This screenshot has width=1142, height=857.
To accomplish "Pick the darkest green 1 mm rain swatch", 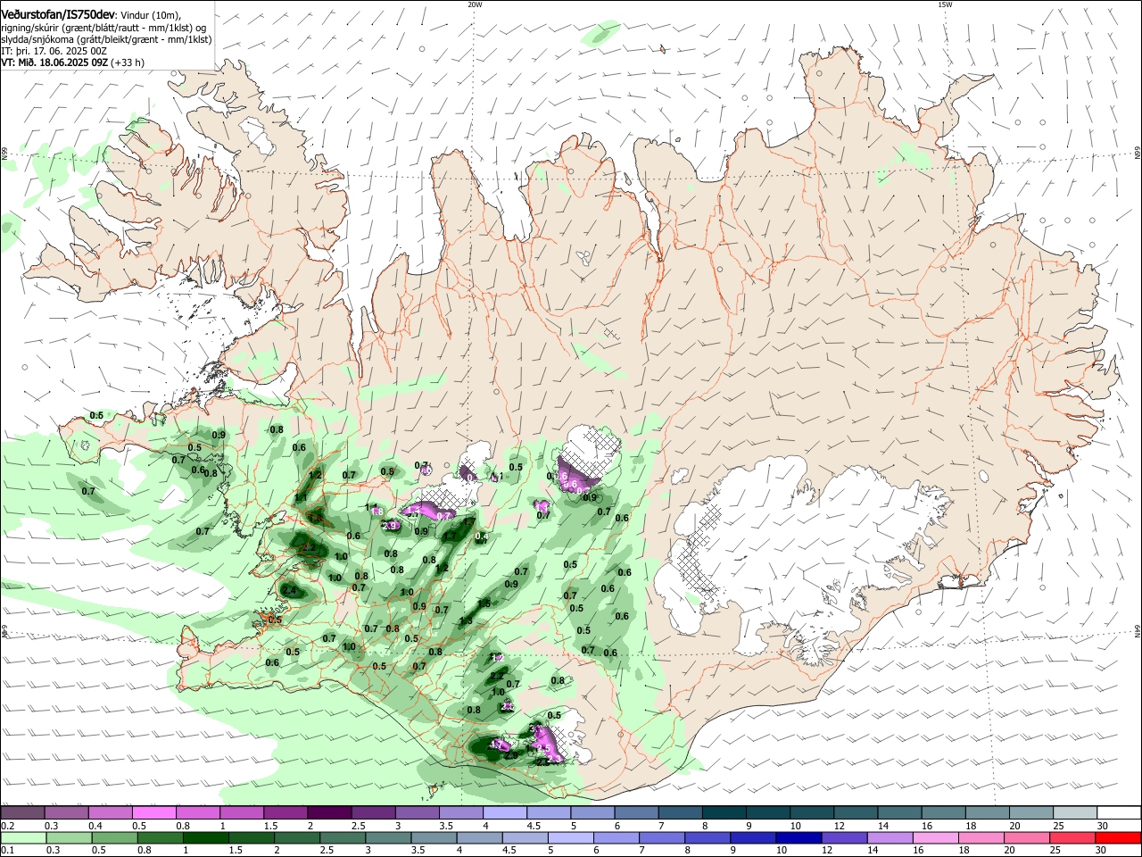I will [205, 838].
